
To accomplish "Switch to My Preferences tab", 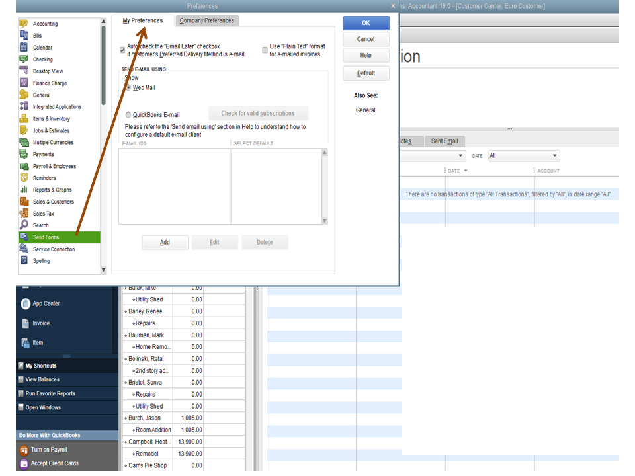I will [143, 20].
